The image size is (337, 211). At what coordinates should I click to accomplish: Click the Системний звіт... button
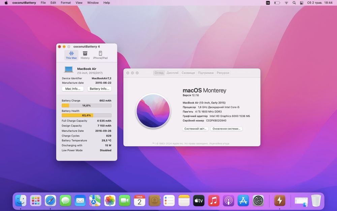coord(195,129)
